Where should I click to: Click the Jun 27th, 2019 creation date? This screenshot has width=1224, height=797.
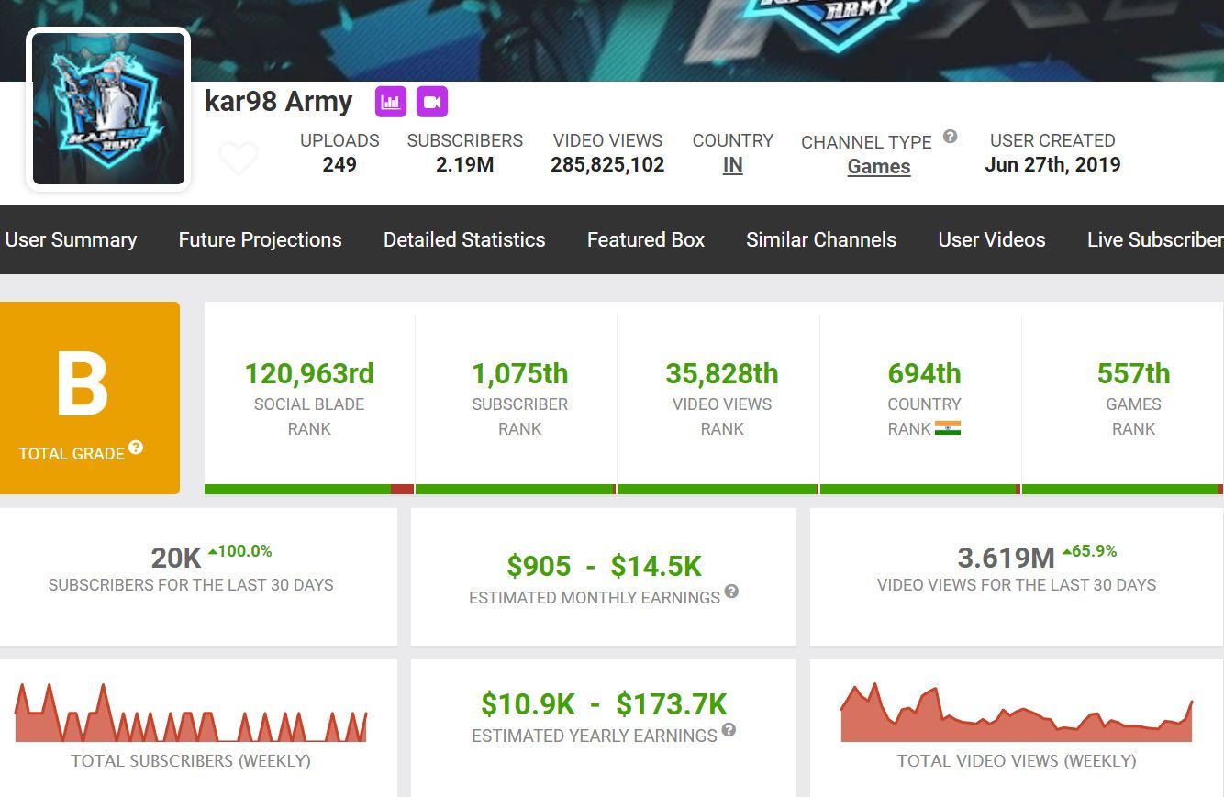pos(1052,165)
